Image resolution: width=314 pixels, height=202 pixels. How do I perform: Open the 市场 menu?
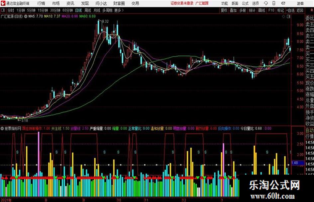click(56, 3)
